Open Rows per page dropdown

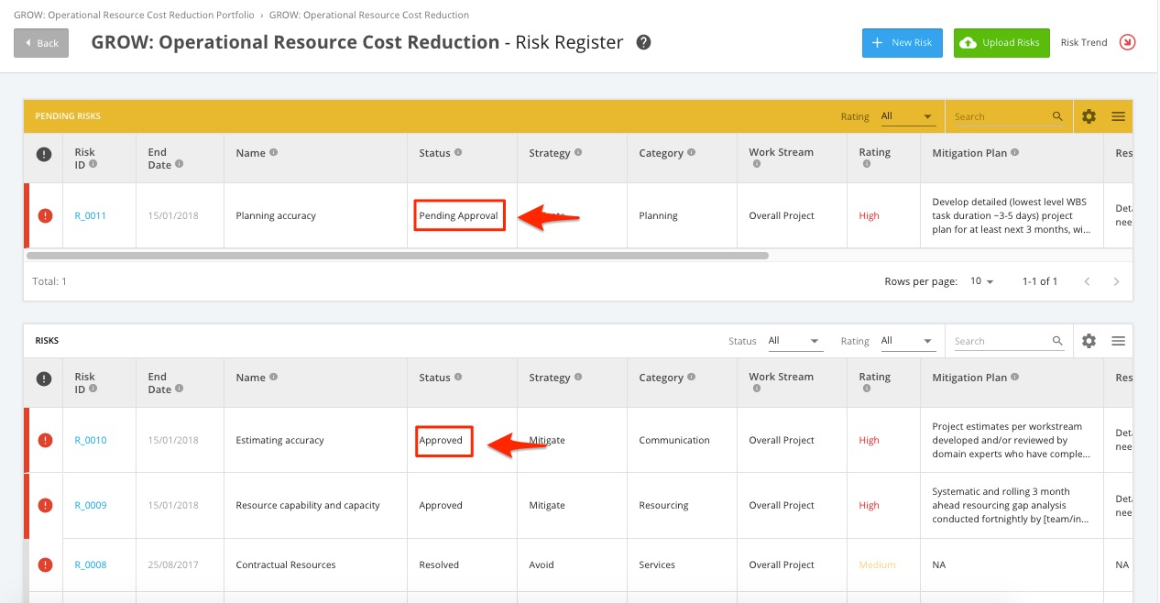[981, 281]
